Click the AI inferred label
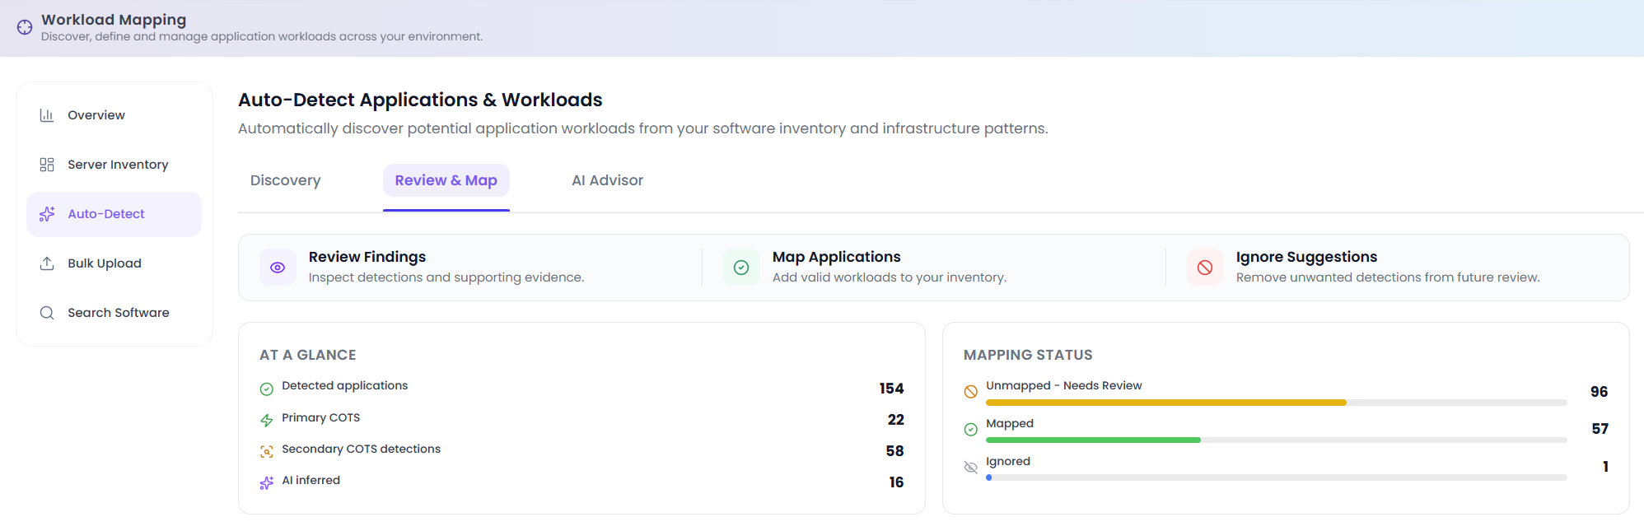 pos(311,480)
